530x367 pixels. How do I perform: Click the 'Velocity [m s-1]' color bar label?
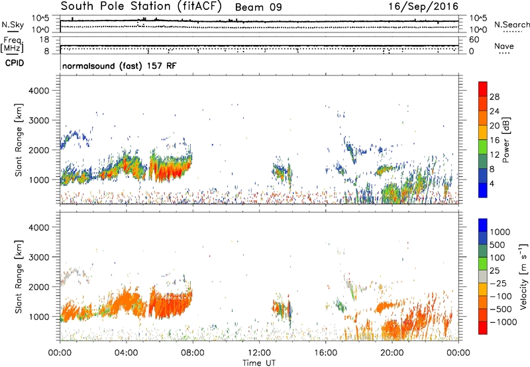click(x=523, y=276)
